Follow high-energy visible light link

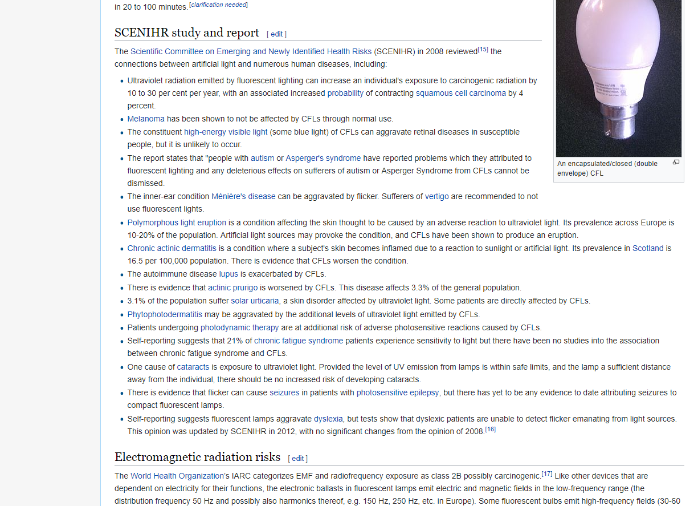[x=226, y=132]
